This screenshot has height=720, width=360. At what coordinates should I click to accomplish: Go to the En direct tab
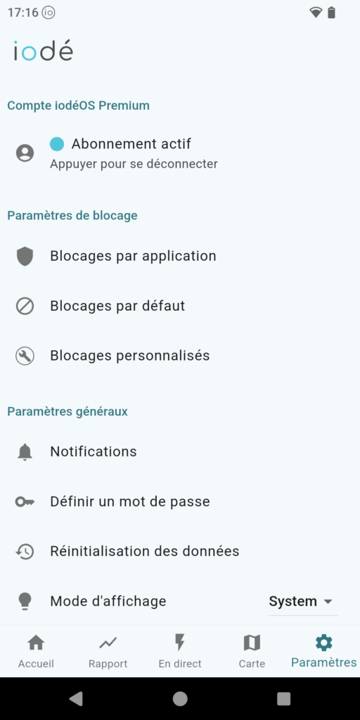point(180,651)
